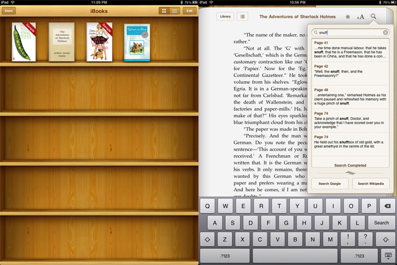Open the Chelsea sample book with dog
The image size is (397, 265).
click(x=99, y=42)
